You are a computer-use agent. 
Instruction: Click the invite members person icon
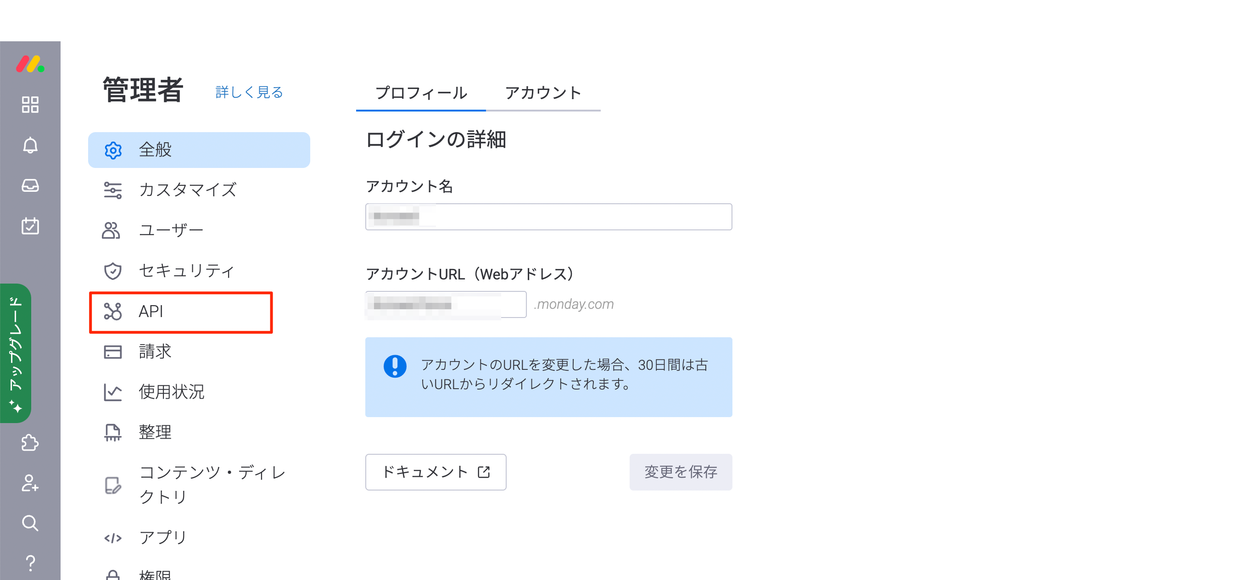coord(30,483)
